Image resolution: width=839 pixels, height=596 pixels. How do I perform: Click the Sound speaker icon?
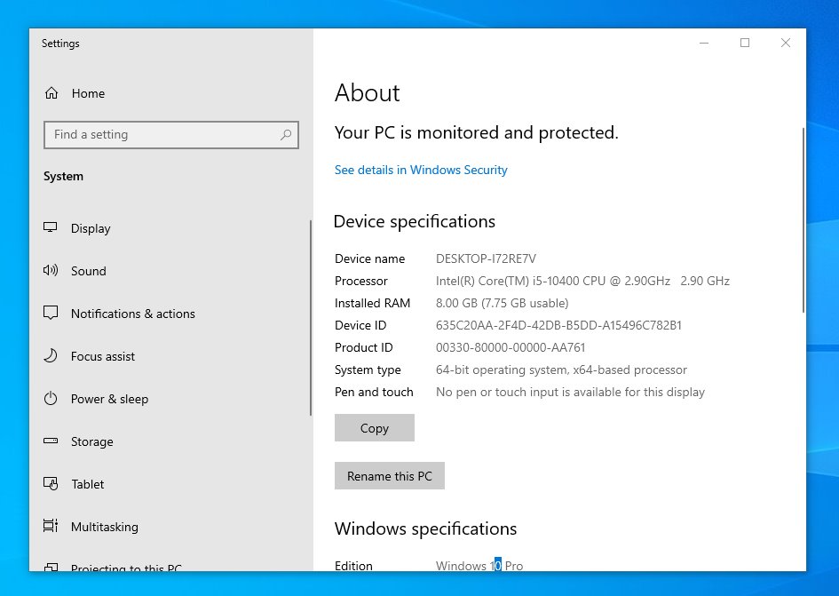(51, 270)
